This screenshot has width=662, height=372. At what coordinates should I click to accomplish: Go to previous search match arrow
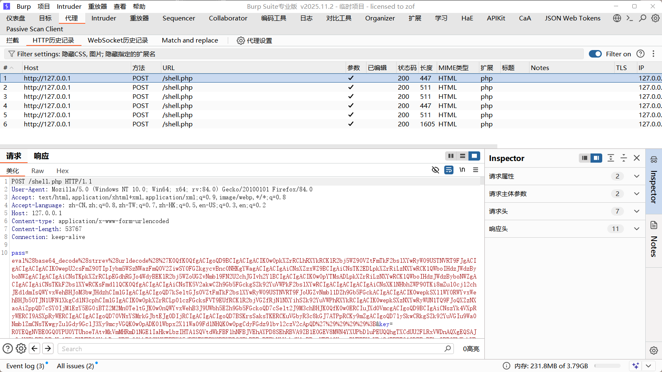tap(35, 348)
